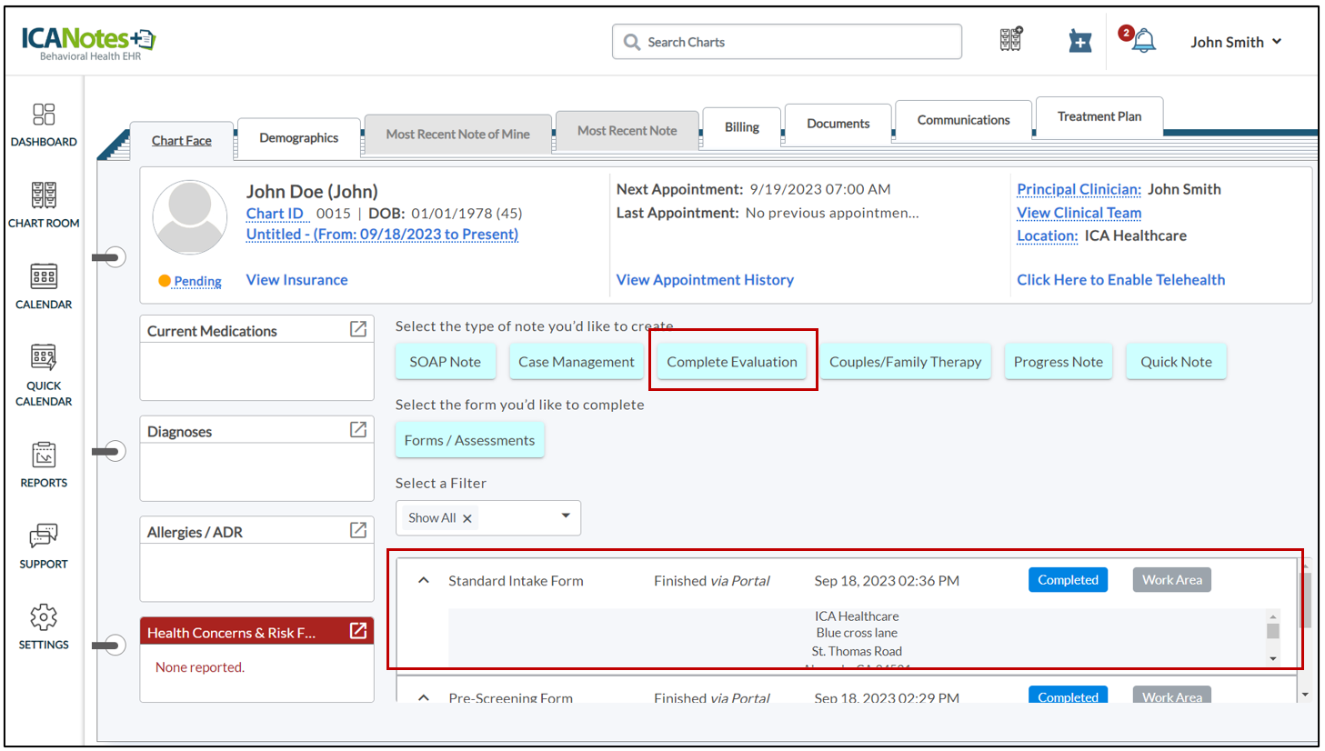This screenshot has height=751, width=1325.
Task: Click the forms list scrollbar down arrow
Action: point(1305,695)
